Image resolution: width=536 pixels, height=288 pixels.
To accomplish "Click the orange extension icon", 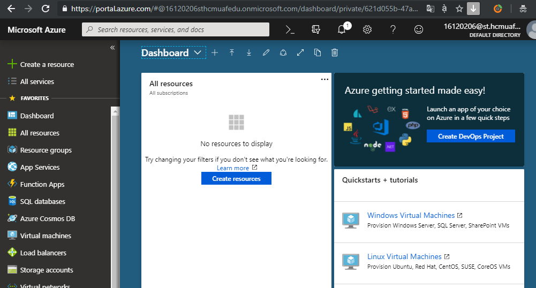I will point(498,9).
